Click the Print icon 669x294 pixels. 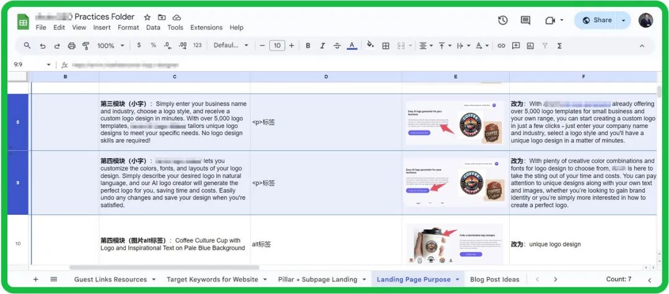pyautogui.click(x=71, y=46)
